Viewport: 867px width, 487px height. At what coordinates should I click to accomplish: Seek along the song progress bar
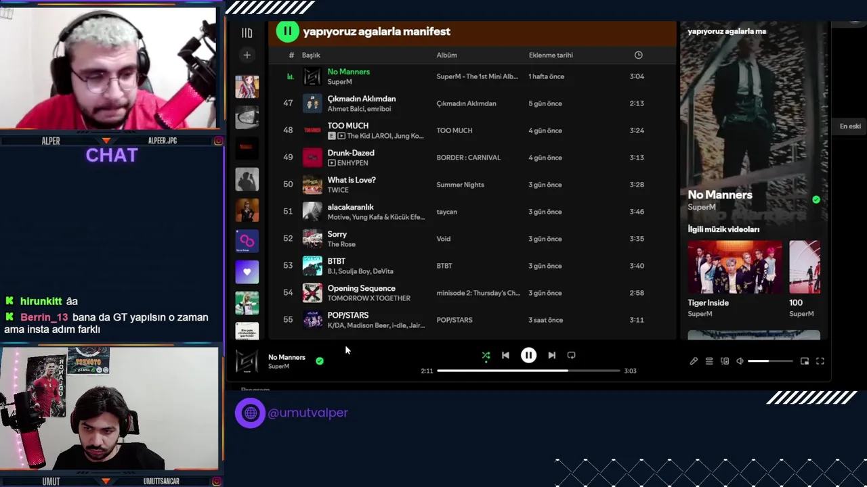pyautogui.click(x=528, y=371)
